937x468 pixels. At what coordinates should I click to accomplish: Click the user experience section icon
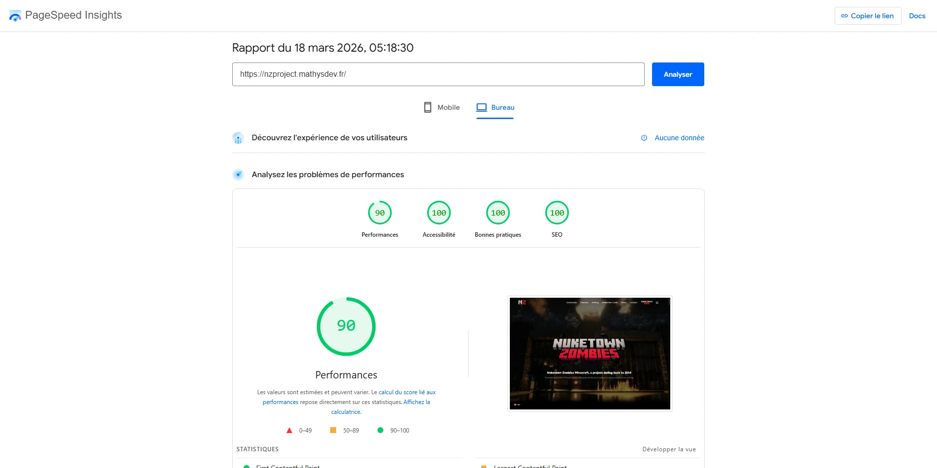(238, 138)
